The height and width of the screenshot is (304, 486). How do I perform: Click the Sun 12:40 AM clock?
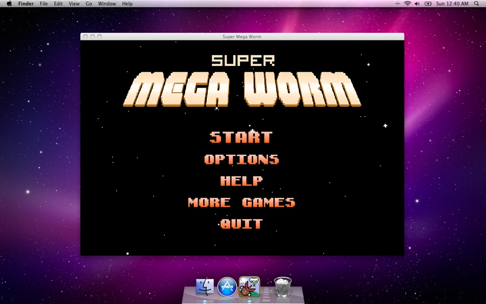point(452,4)
